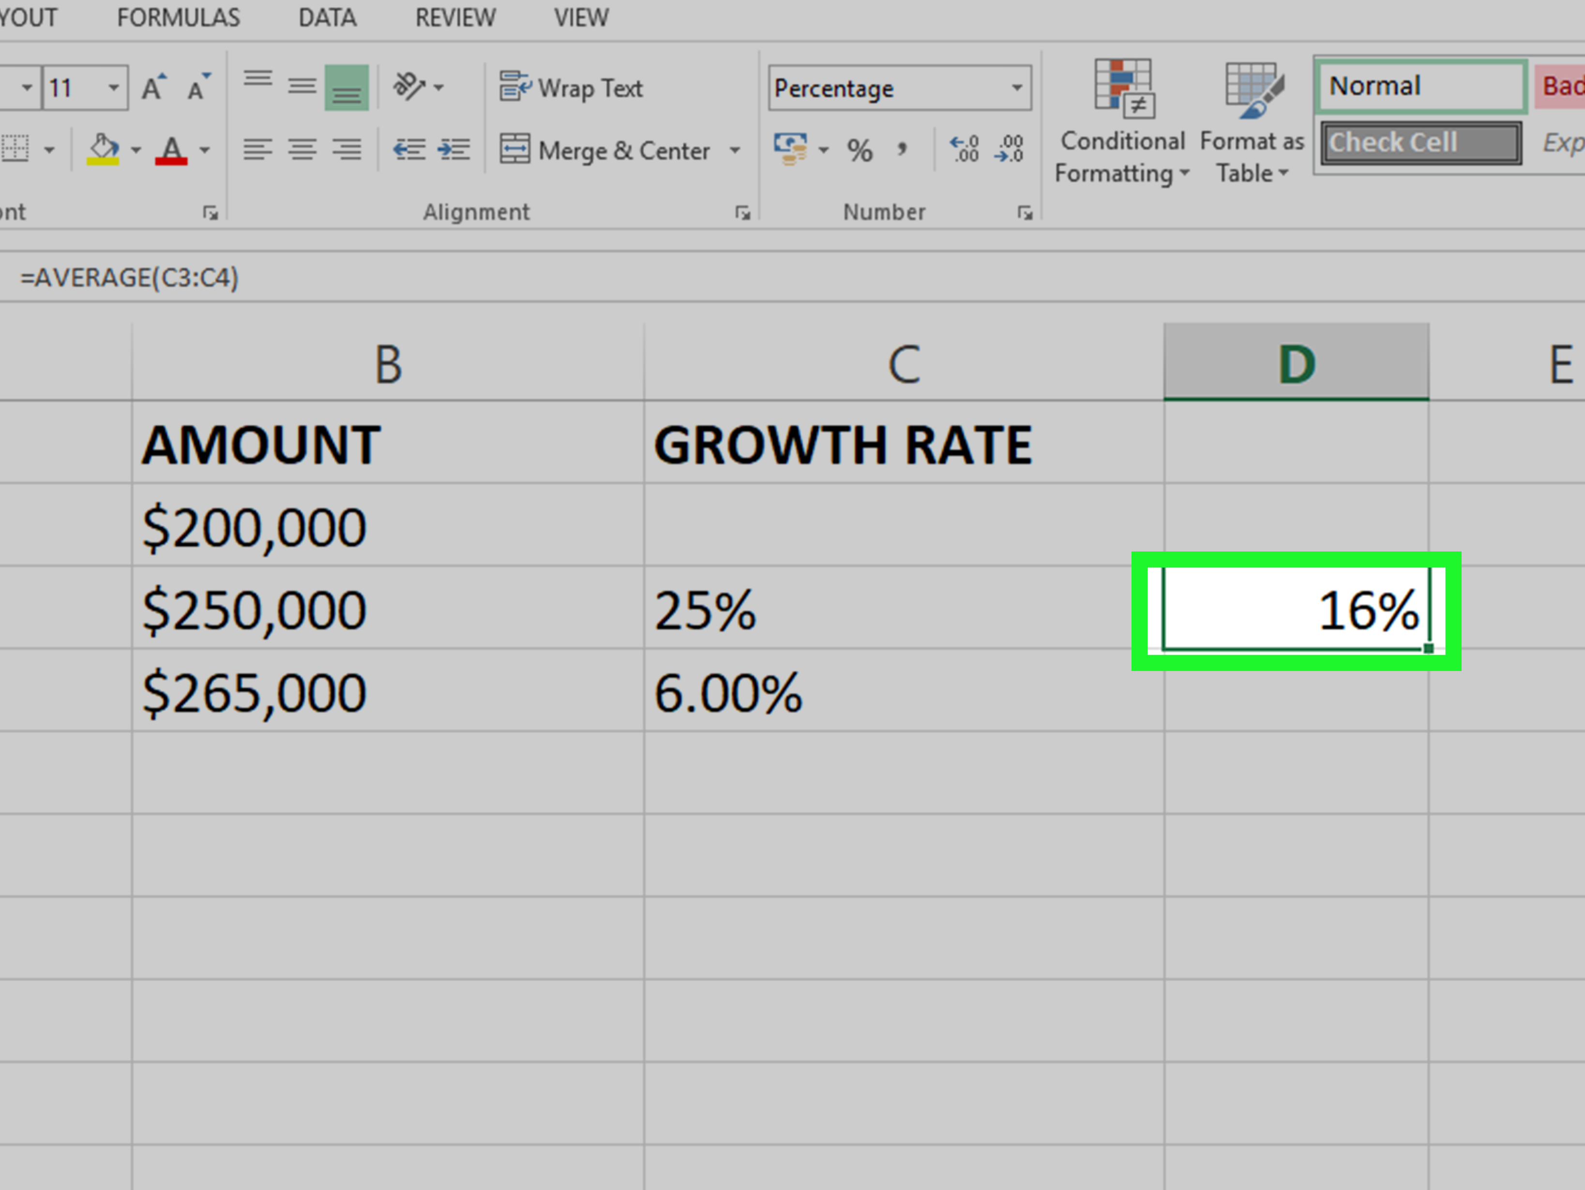Viewport: 1585px width, 1190px height.
Task: Apply the Comma Style button
Action: (x=902, y=150)
